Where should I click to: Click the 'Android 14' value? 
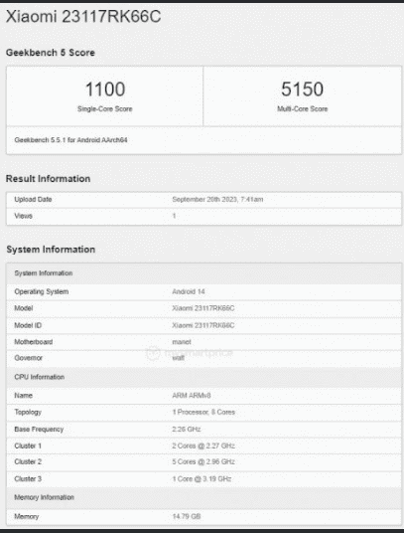pos(189,291)
